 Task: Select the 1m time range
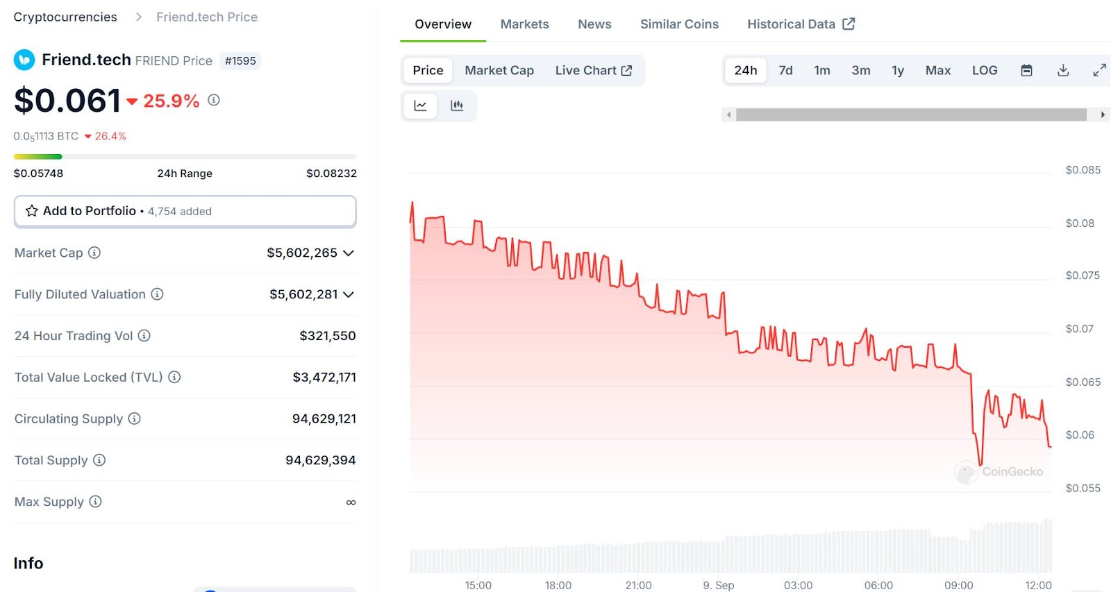822,70
